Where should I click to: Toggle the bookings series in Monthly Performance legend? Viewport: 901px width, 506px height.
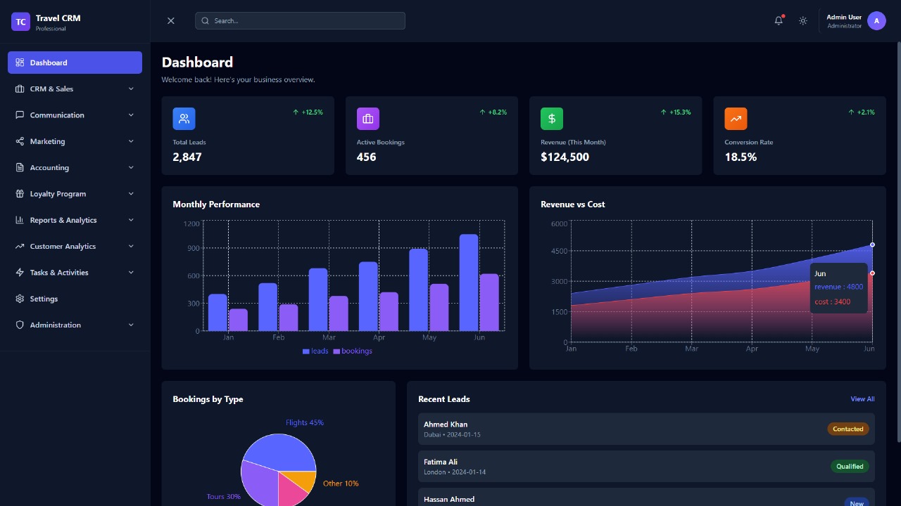(352, 351)
